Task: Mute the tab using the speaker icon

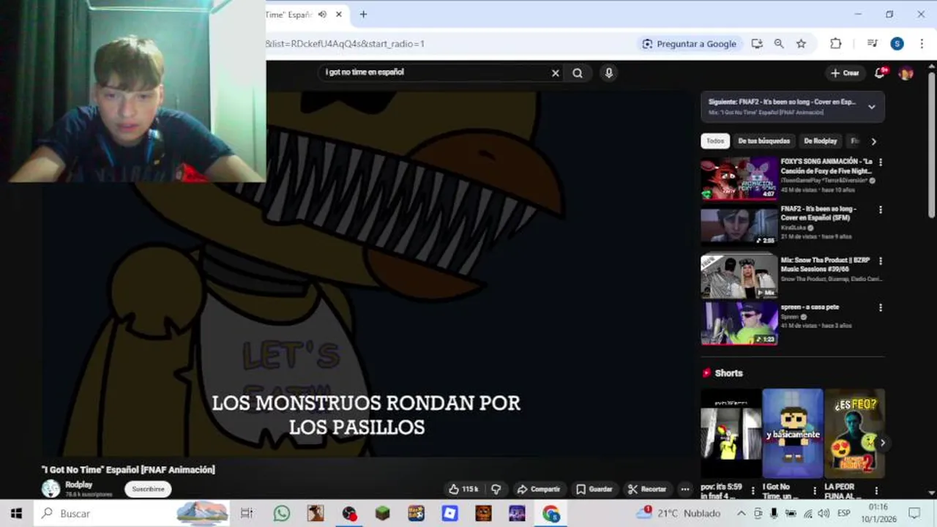Action: 322,15
